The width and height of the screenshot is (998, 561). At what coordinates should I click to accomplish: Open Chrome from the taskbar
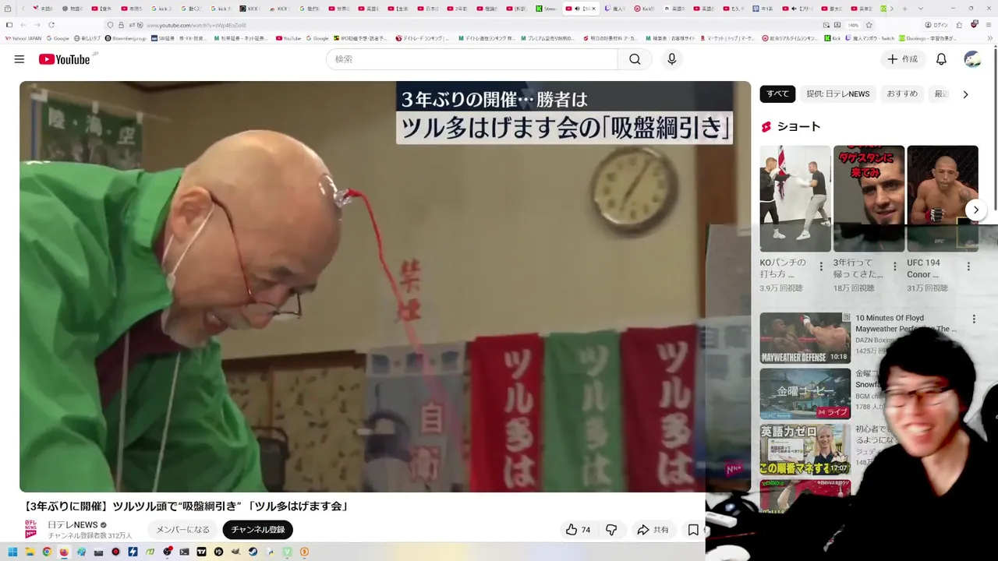click(x=47, y=552)
